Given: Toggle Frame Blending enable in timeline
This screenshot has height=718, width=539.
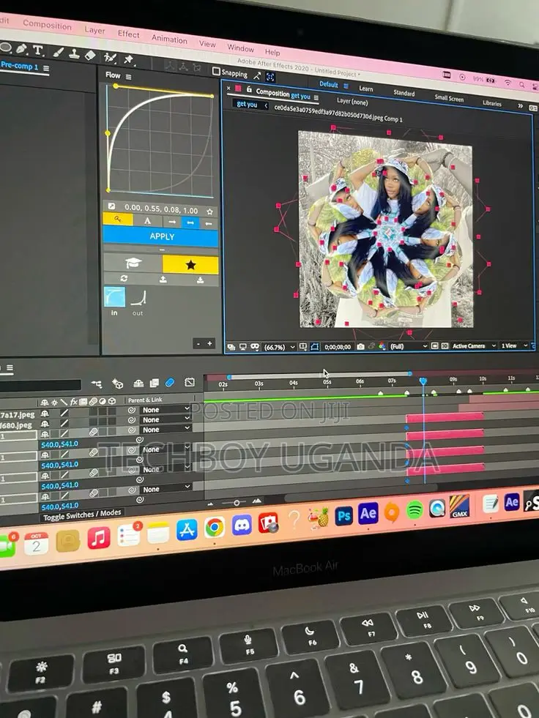Looking at the screenshot, I should coord(154,383).
